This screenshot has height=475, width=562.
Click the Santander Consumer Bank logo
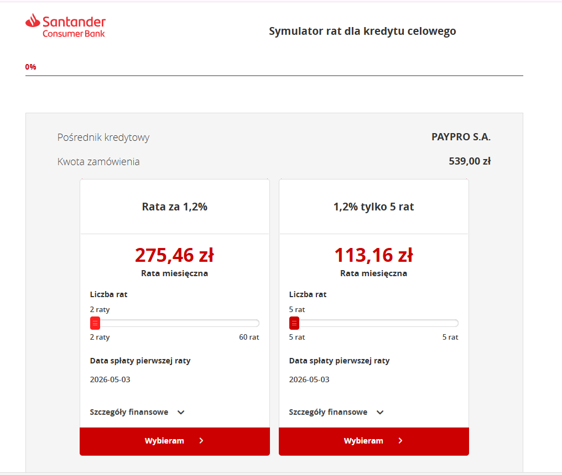tap(65, 26)
